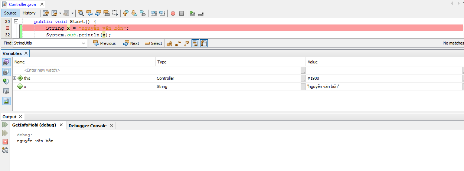Stop the debug run with the red stop icon
This screenshot has height=171, width=464.
(5, 142)
